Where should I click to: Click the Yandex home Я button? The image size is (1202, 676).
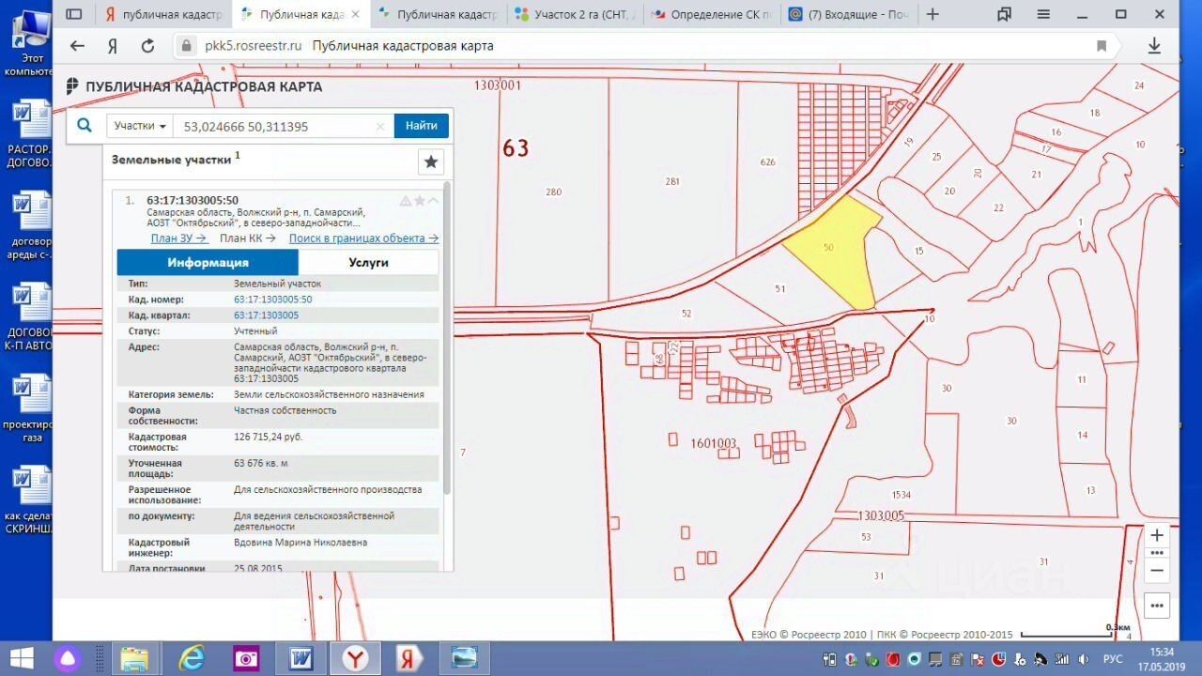pyautogui.click(x=113, y=46)
